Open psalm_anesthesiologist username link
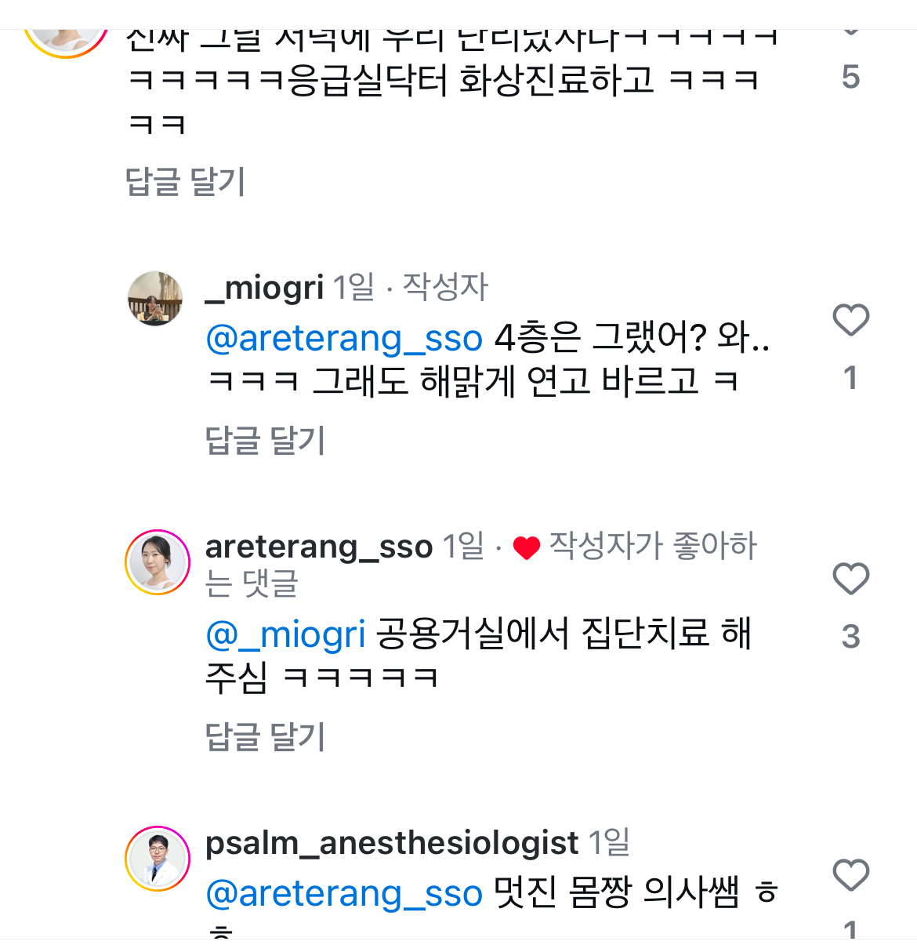 pos(392,843)
